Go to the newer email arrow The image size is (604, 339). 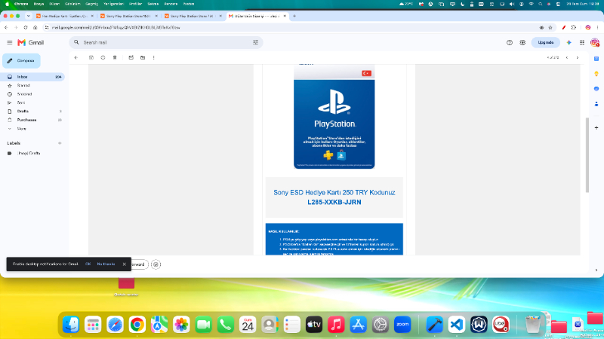pyautogui.click(x=567, y=58)
